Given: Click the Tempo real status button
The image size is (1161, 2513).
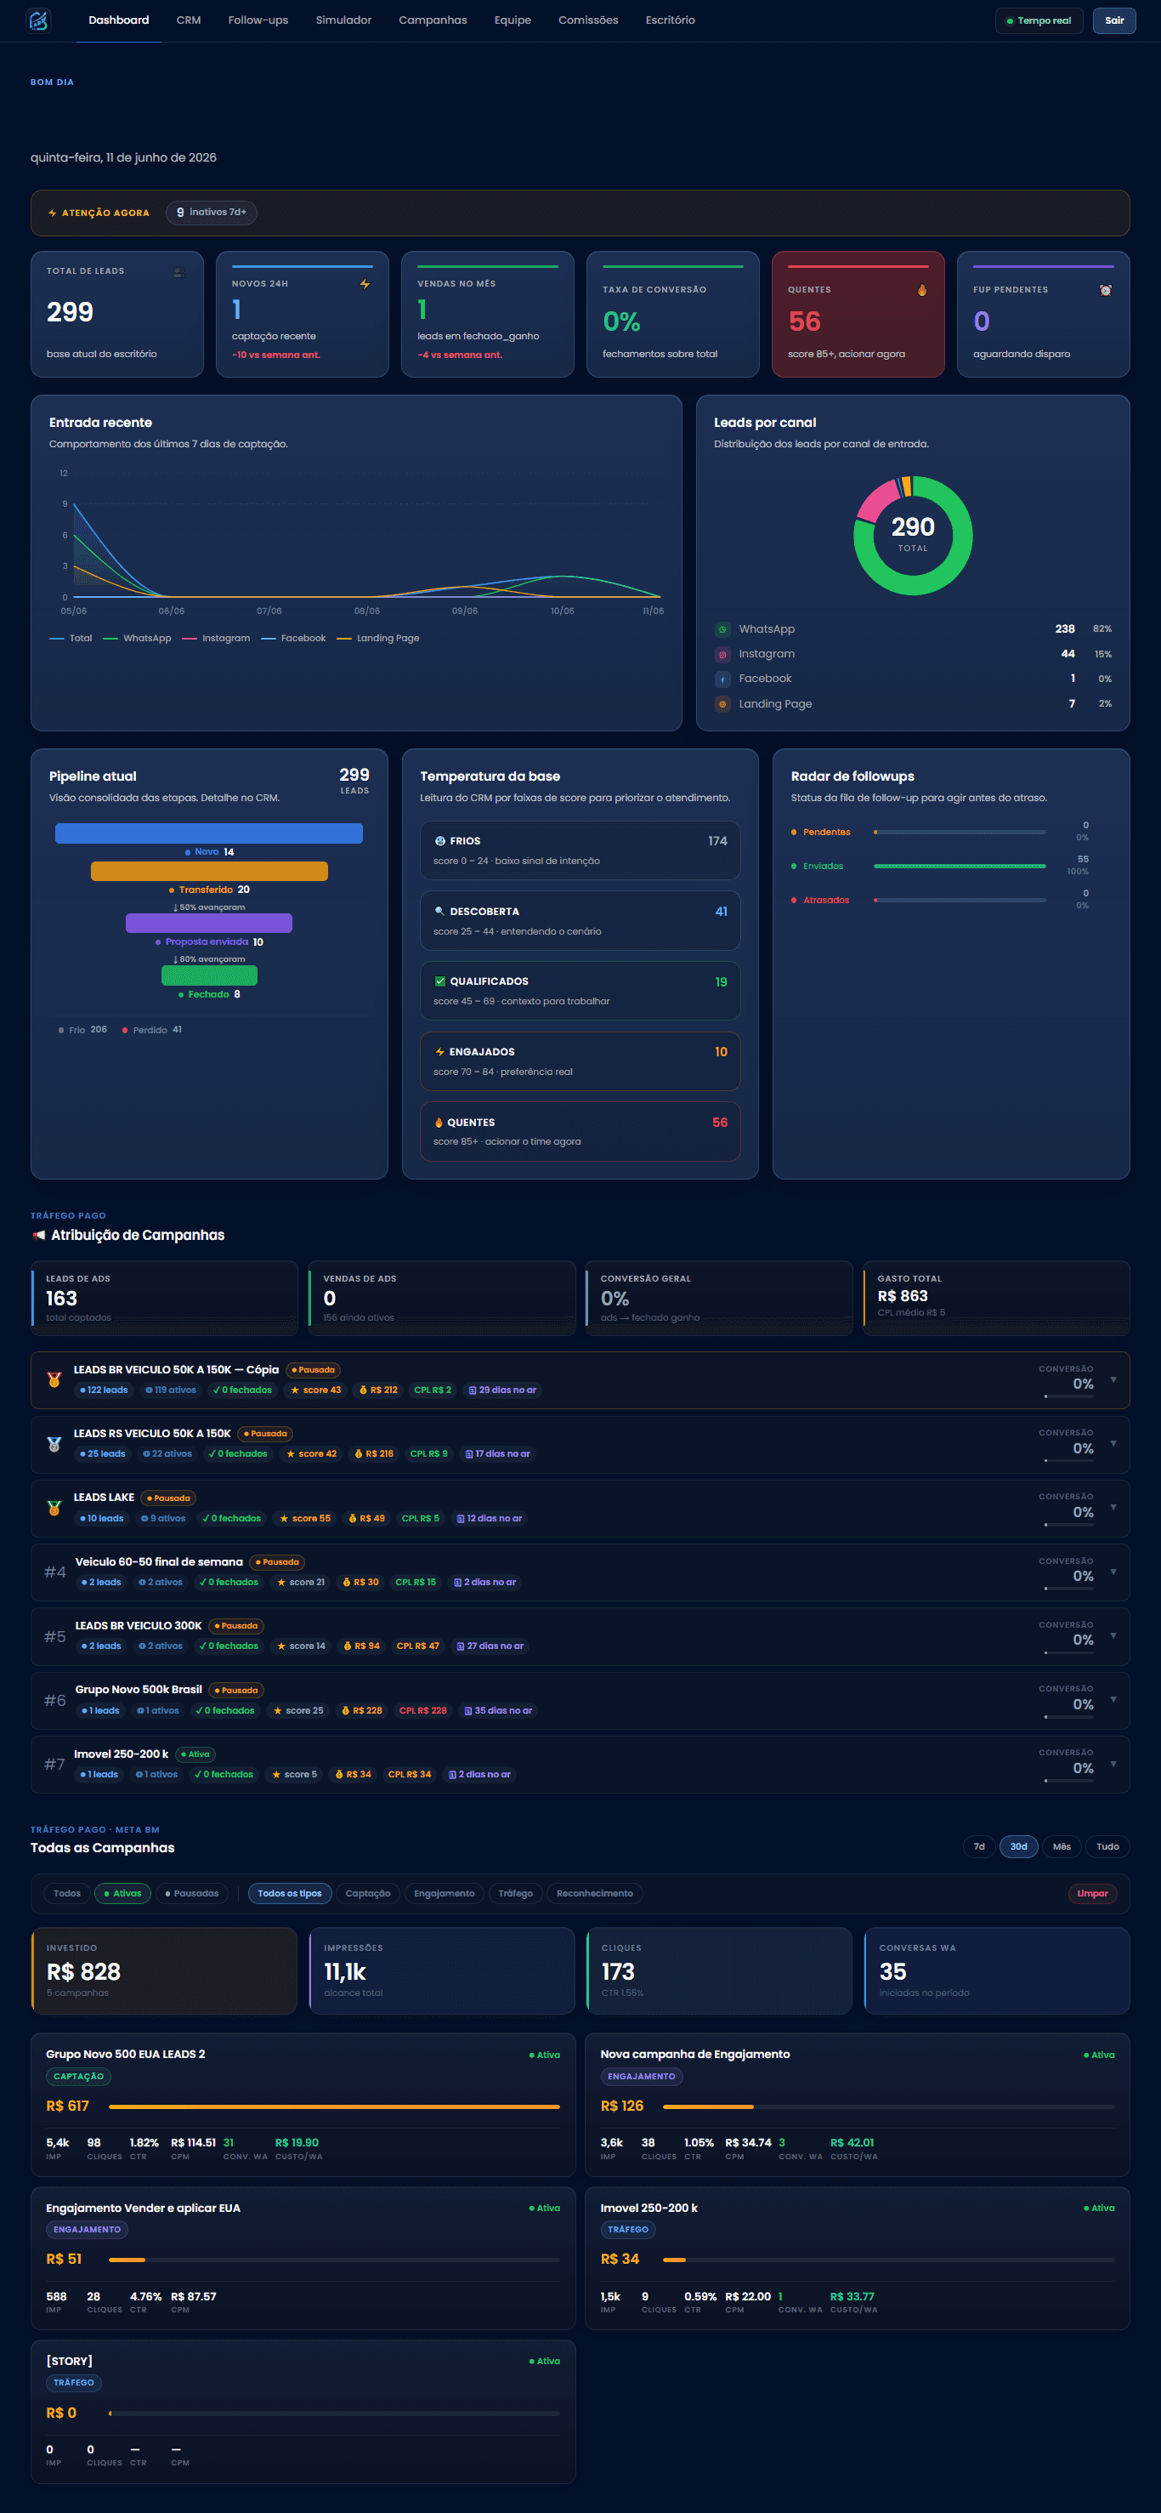Looking at the screenshot, I should [1039, 20].
